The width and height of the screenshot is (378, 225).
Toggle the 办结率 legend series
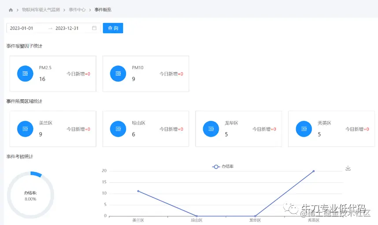click(223, 166)
